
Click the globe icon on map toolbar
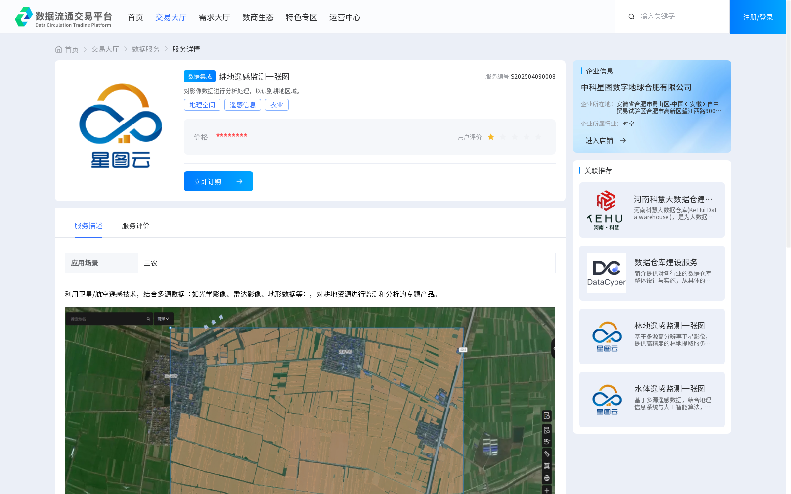click(x=547, y=478)
